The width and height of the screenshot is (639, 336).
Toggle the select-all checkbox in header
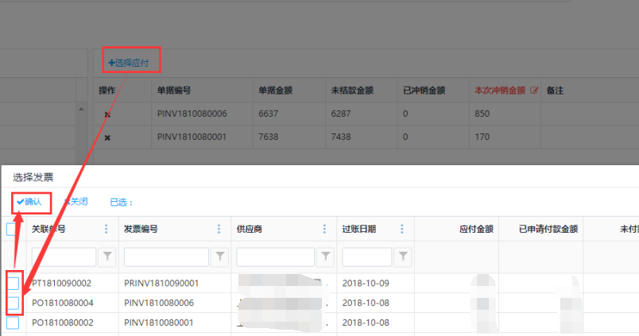(x=13, y=230)
